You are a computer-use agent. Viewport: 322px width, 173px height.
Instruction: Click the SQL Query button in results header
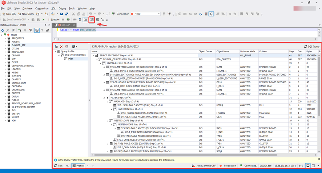311,47
